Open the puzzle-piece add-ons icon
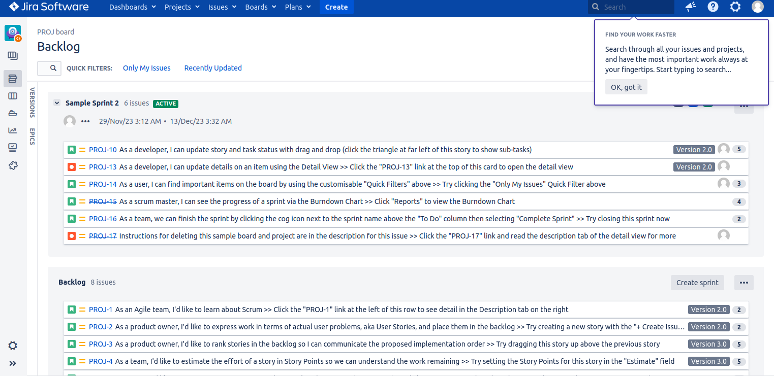The width and height of the screenshot is (774, 376). (13, 165)
